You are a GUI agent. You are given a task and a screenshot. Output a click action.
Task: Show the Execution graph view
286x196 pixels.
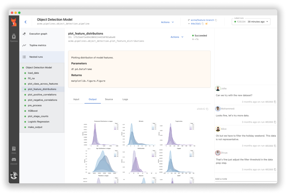click(x=38, y=34)
